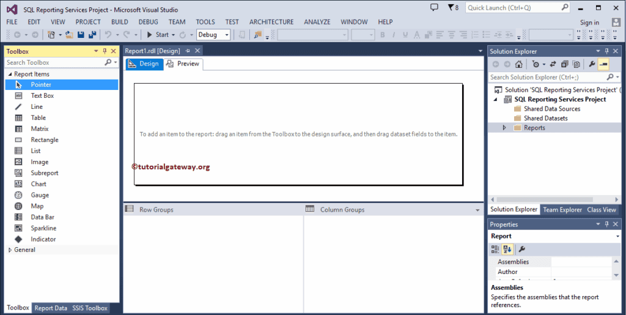Select the Shared Data Sources folder

pos(552,109)
